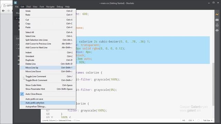
Task: Click the Tab Size value in status bar
Action: [x=208, y=121]
